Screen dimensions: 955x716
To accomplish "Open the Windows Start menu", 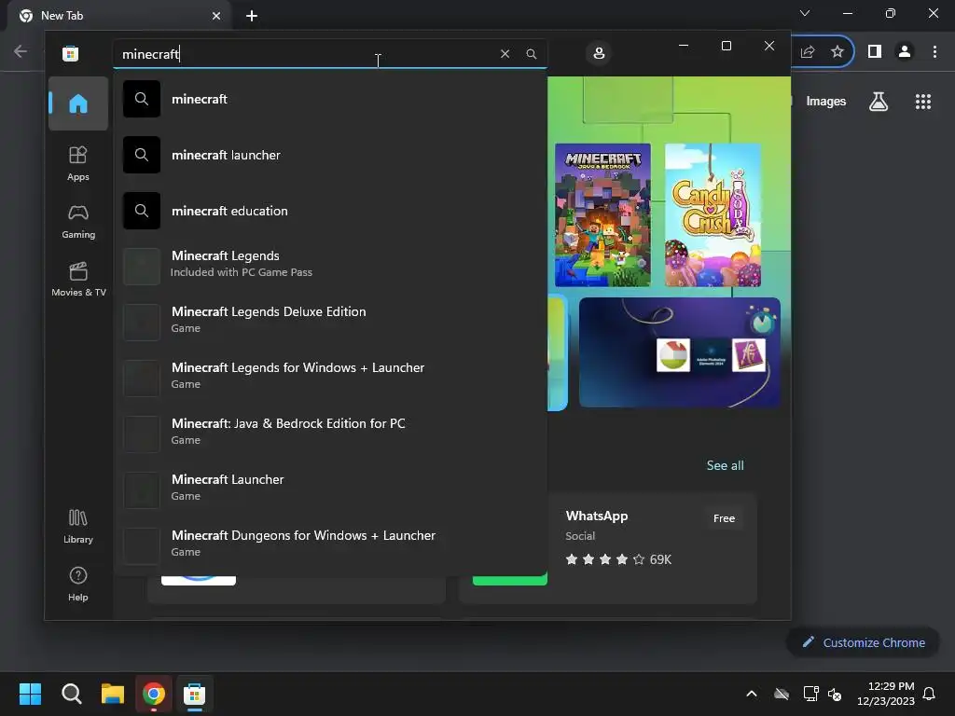I will pos(30,694).
